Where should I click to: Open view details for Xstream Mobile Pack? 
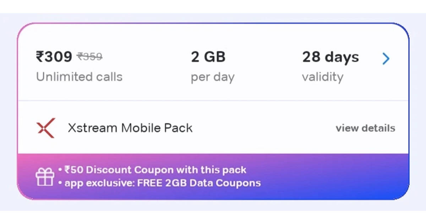pos(366,128)
